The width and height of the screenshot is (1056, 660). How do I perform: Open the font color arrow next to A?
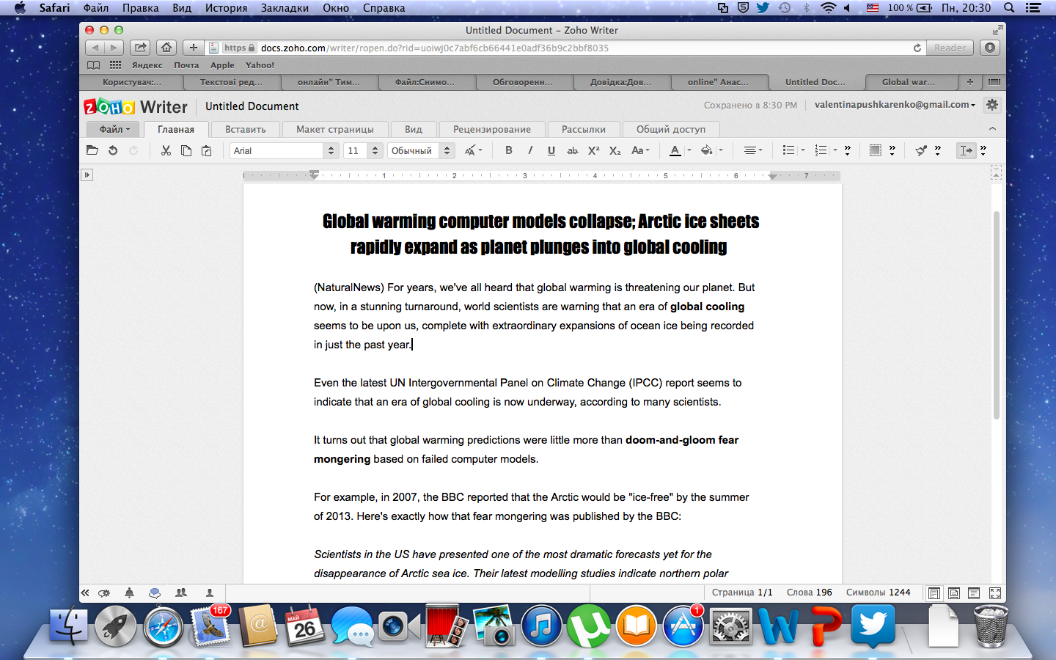pos(689,150)
